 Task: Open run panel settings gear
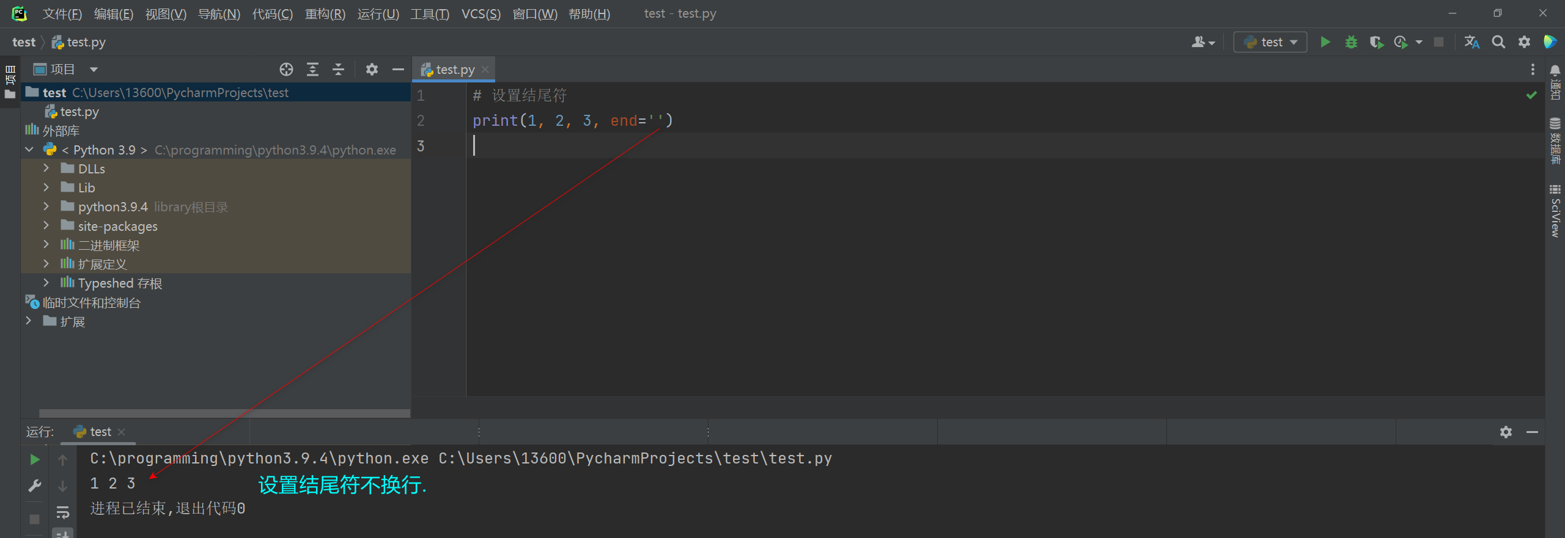(x=1506, y=432)
